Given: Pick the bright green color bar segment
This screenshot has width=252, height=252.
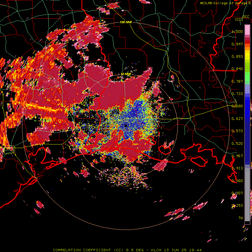Looking at the screenshot, I should (247, 76).
